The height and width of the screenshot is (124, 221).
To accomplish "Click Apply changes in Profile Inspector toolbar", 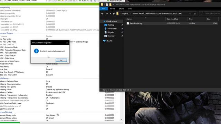I will point(114,1).
